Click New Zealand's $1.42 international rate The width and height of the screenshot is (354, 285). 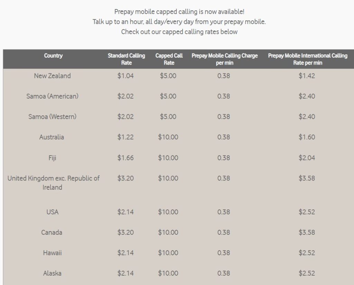click(307, 76)
